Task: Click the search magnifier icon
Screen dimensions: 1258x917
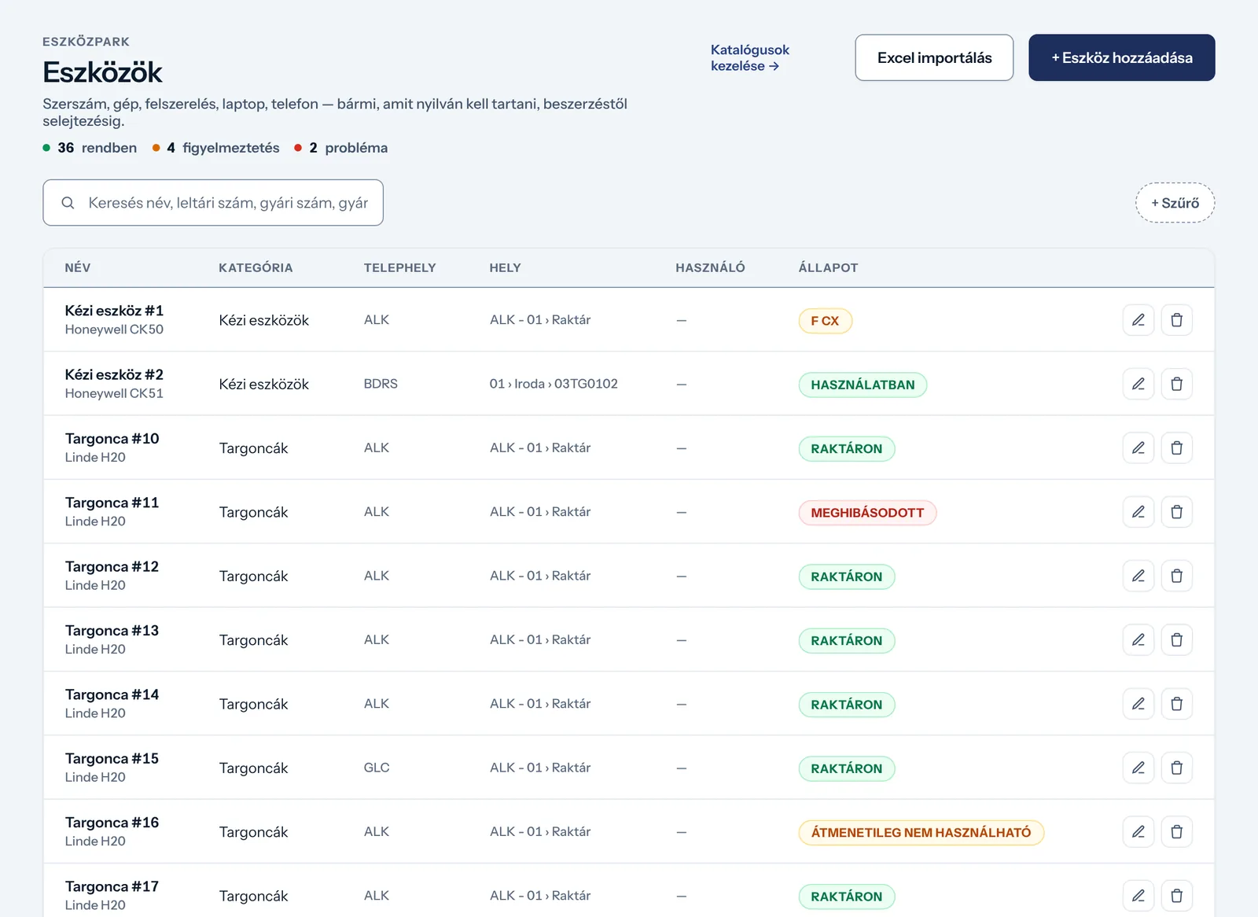Action: point(68,203)
